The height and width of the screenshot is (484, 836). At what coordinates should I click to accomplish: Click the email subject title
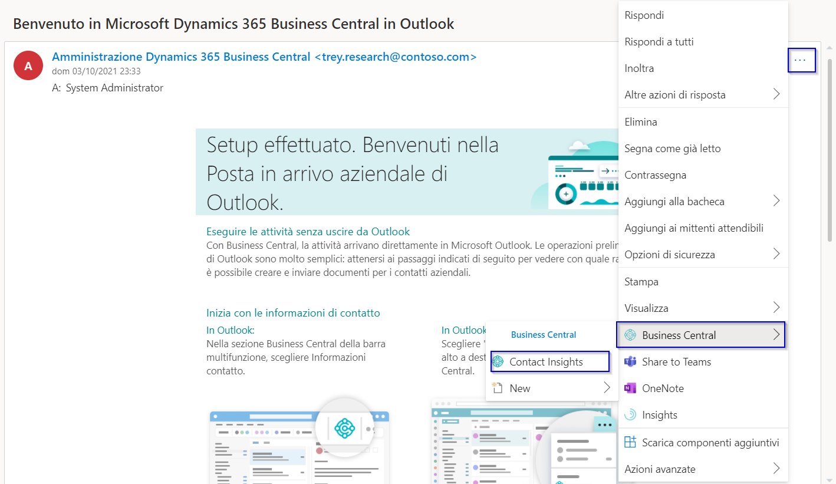233,24
